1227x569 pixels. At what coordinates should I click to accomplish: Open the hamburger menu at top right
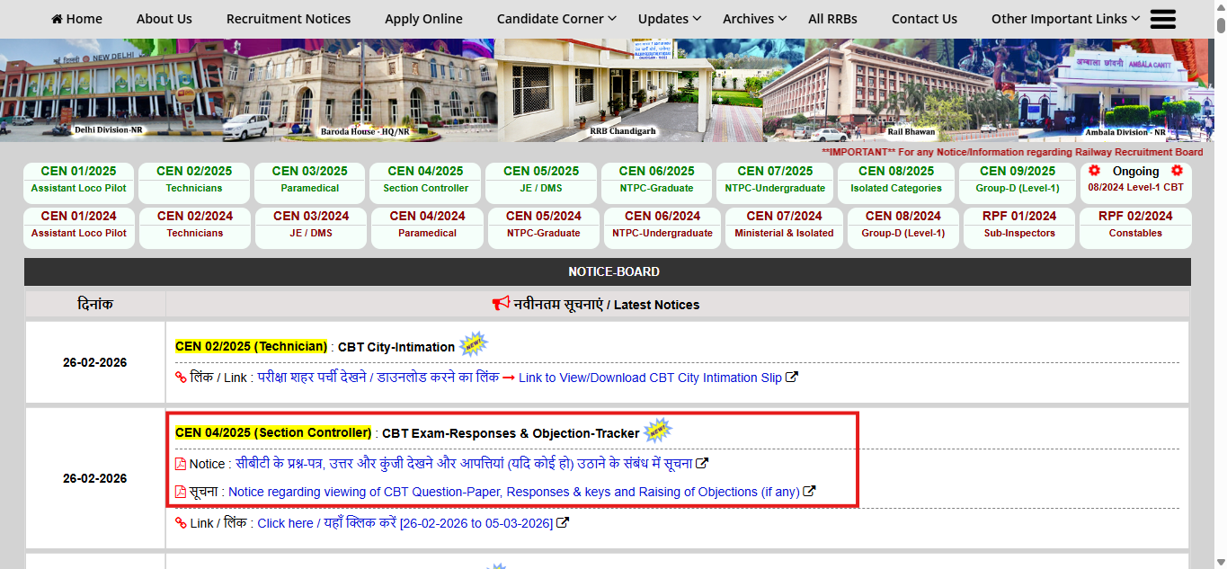[1162, 18]
